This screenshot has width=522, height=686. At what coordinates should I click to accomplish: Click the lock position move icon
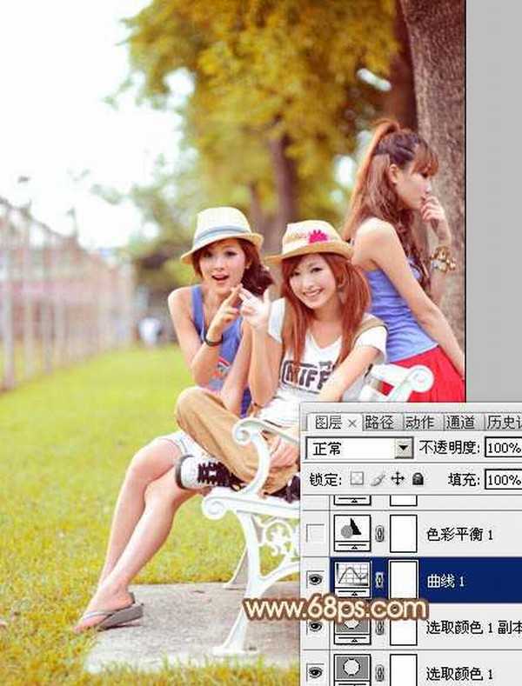coord(398,479)
